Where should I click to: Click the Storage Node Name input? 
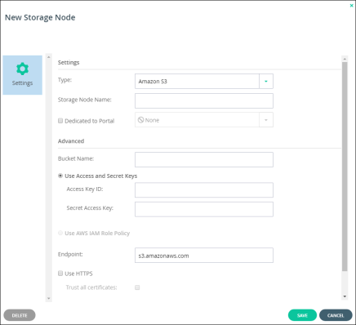click(x=204, y=100)
